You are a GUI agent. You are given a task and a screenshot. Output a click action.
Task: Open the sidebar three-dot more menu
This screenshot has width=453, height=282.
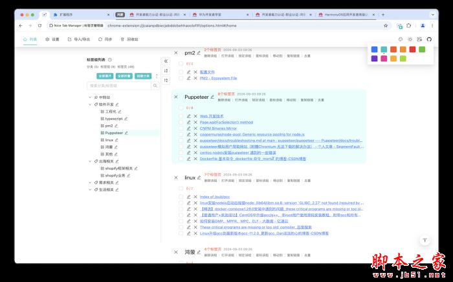point(157,76)
